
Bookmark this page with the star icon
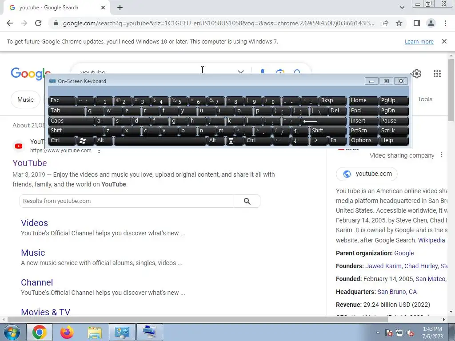399,23
